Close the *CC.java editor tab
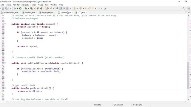191x107 pixels. 87,12
